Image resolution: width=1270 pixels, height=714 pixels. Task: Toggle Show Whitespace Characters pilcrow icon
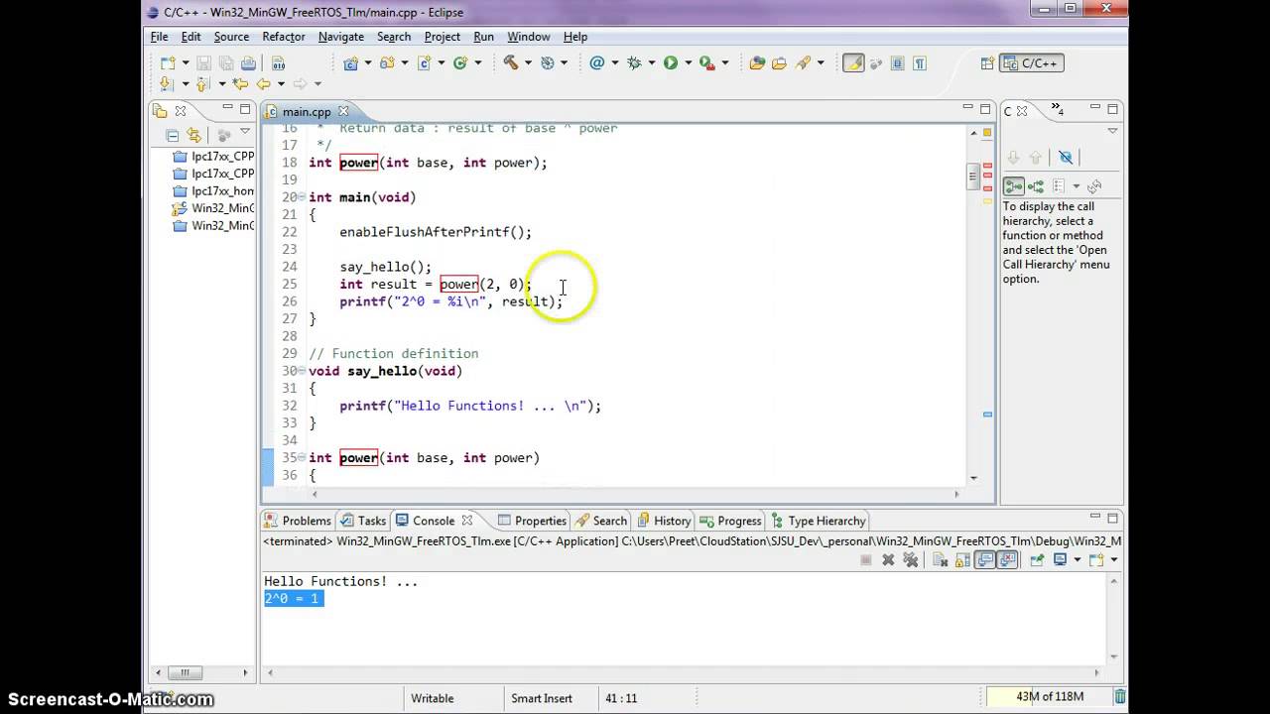919,62
